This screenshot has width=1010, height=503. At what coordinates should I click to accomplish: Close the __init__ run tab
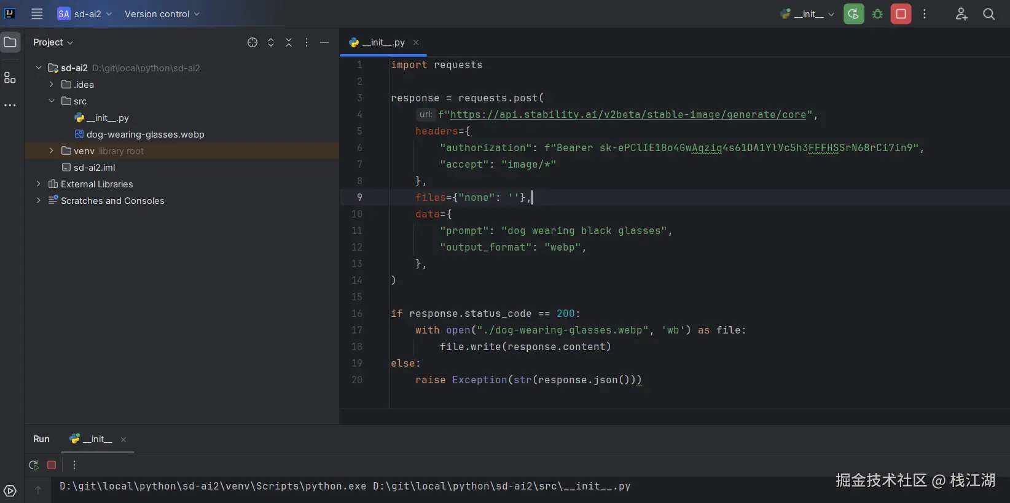click(x=123, y=439)
